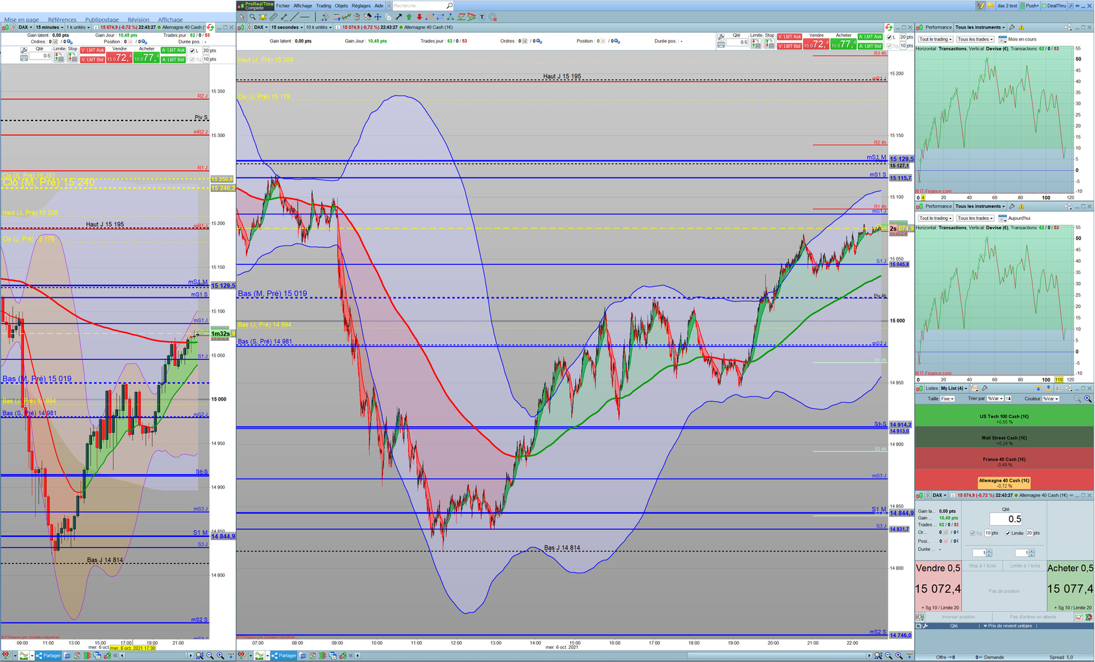Open the Affichage menu in ProRealTime
The image size is (1095, 662).
point(303,5)
